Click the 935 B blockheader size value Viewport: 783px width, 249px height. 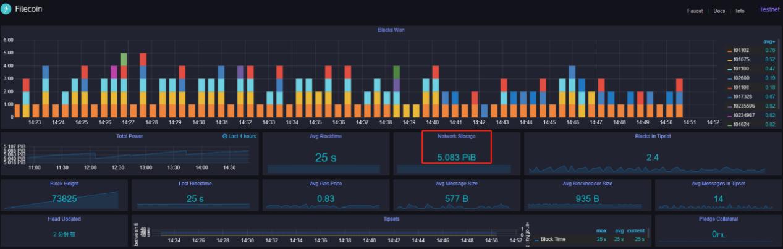pos(587,198)
